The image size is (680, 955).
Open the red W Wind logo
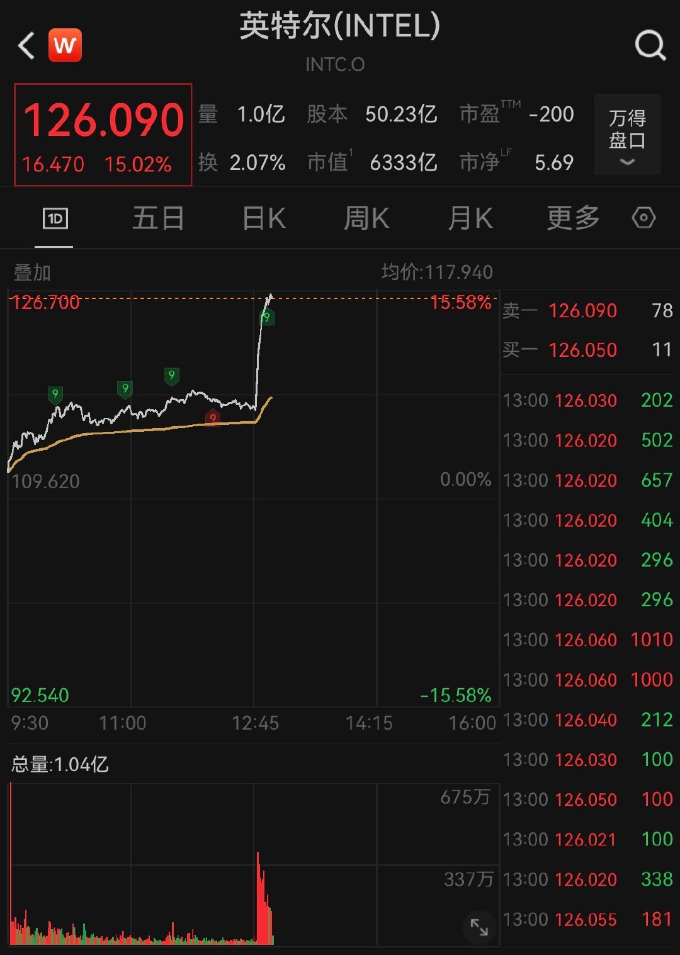click(65, 45)
